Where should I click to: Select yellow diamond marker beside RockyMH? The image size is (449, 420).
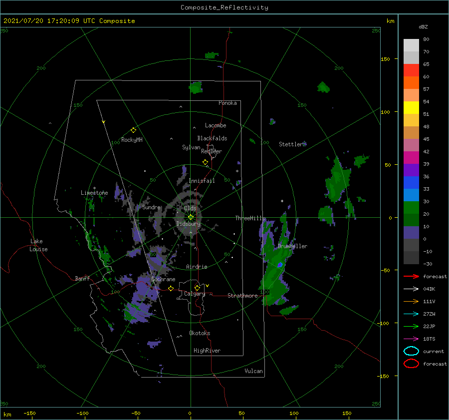133,130
